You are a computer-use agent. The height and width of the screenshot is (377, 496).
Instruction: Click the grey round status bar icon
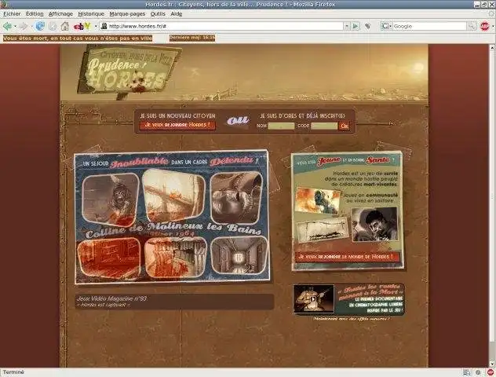478,372
